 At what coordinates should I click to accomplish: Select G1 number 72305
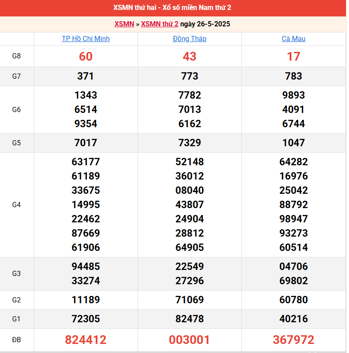(86, 319)
